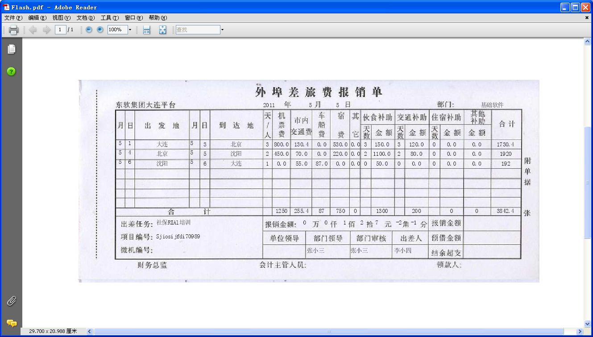Open the 帮助(H) menu
Screen dimensions: 593x337
(x=158, y=18)
